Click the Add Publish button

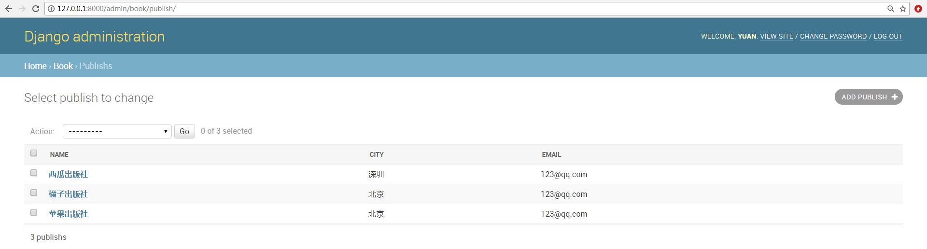(x=868, y=97)
